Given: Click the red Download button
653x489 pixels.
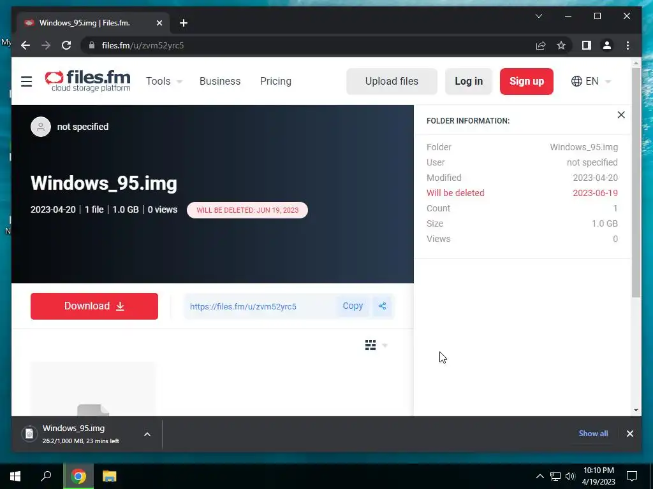Looking at the screenshot, I should tap(94, 306).
